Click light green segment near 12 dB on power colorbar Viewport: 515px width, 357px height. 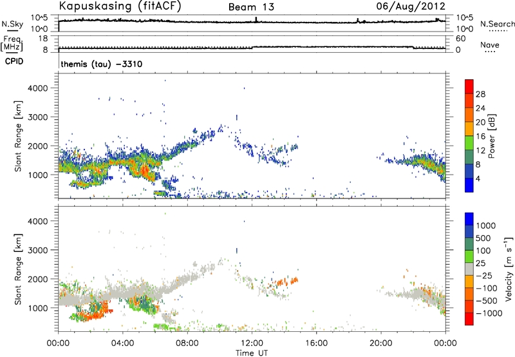(x=469, y=143)
